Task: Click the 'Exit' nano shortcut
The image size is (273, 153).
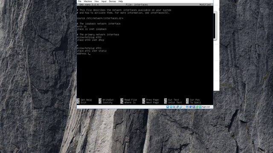Action: 81,102
